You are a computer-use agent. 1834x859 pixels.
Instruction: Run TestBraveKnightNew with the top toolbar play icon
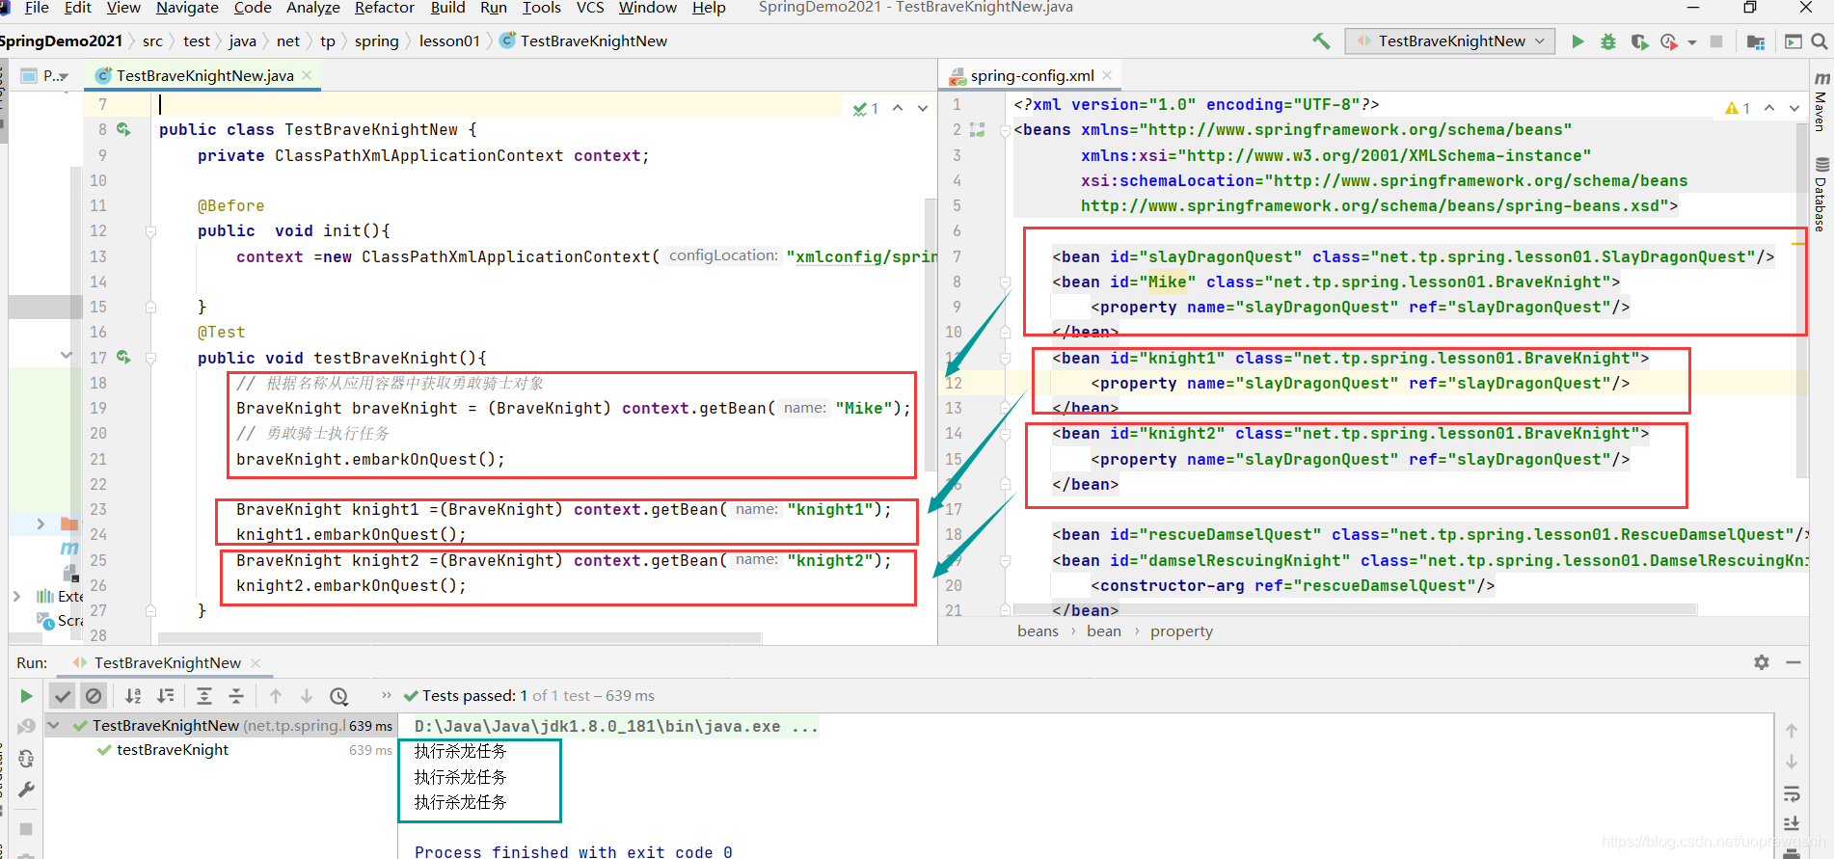[x=1578, y=41]
